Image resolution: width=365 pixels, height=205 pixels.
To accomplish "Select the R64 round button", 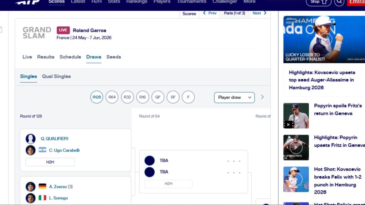I will pos(112,97).
